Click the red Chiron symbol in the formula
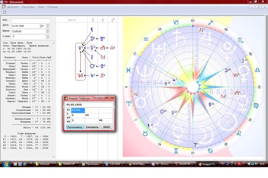268x178 pixels. (103, 75)
